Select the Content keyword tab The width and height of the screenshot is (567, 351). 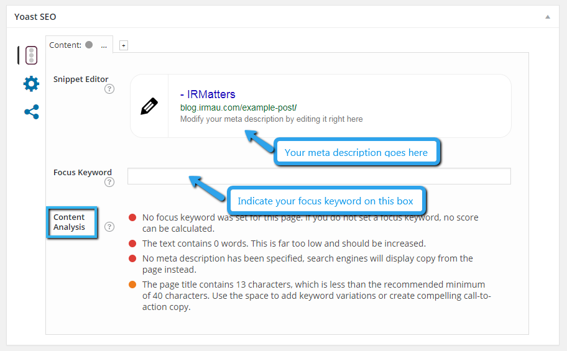click(79, 45)
